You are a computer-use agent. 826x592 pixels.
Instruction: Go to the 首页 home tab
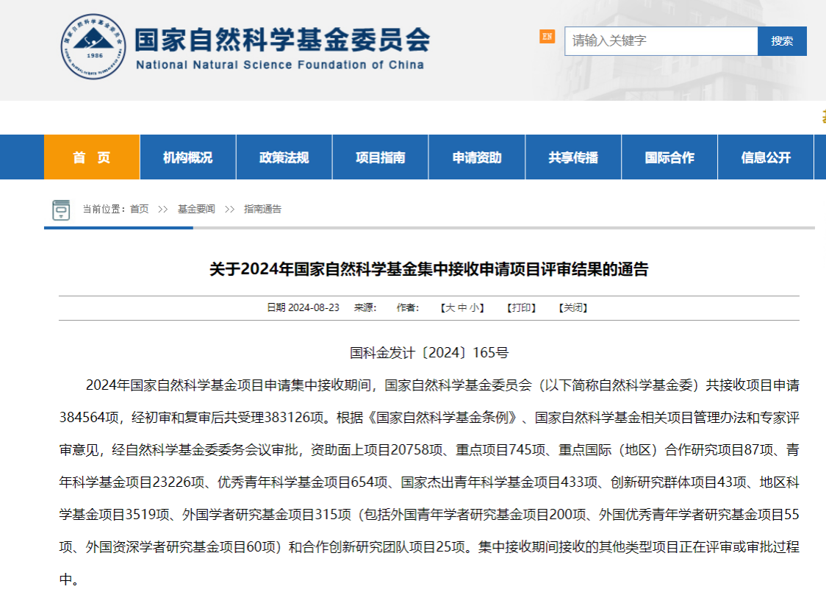click(x=92, y=157)
